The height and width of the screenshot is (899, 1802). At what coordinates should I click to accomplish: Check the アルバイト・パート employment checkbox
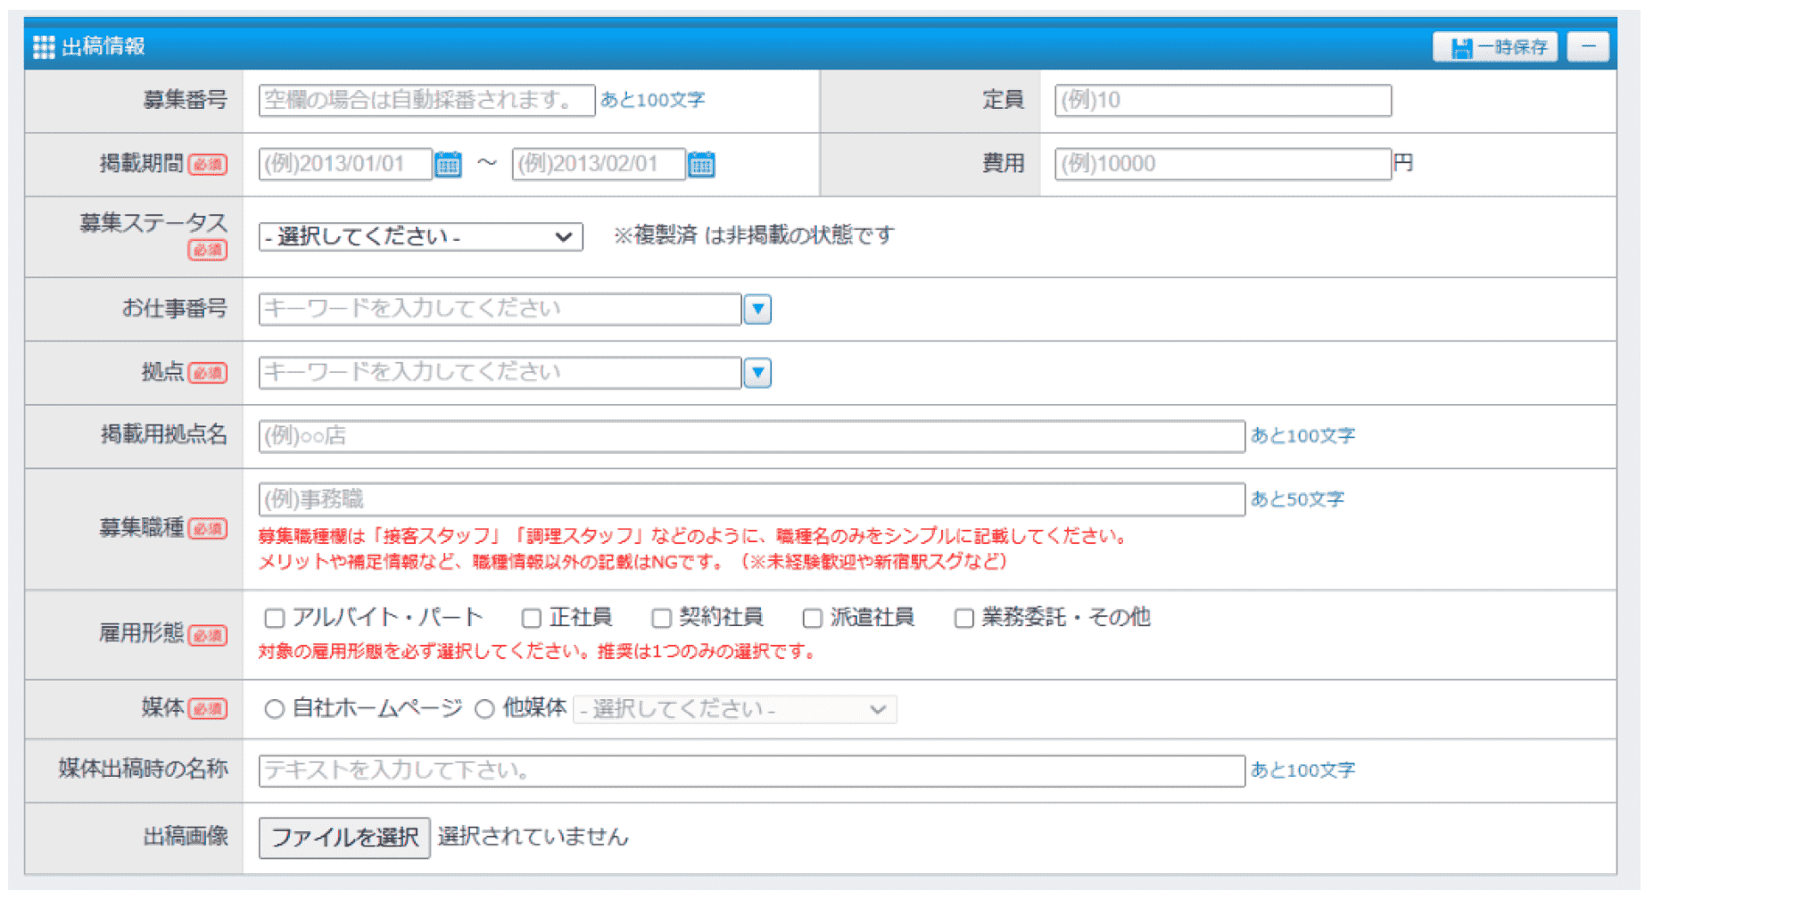[x=273, y=616]
